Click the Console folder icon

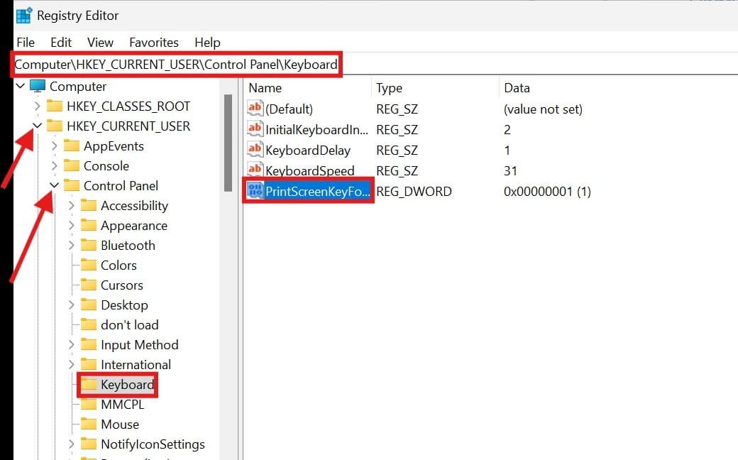[72, 165]
